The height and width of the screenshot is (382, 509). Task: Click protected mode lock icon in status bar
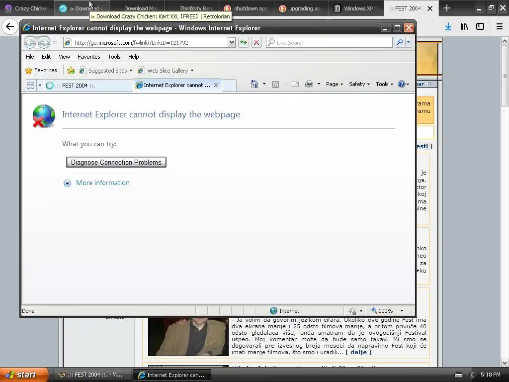tap(352, 311)
